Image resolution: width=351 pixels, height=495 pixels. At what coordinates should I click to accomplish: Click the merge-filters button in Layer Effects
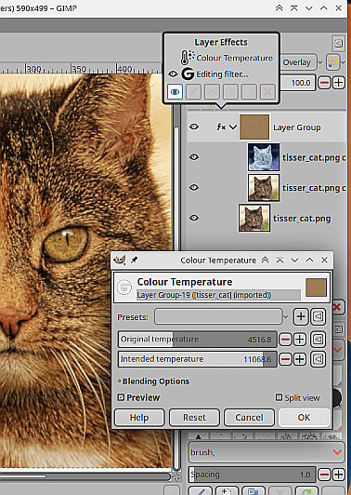tap(249, 92)
